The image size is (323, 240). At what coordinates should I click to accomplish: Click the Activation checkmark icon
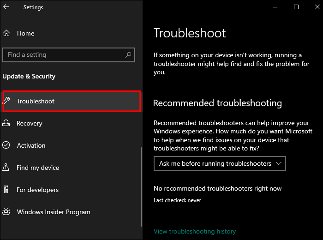click(6, 145)
